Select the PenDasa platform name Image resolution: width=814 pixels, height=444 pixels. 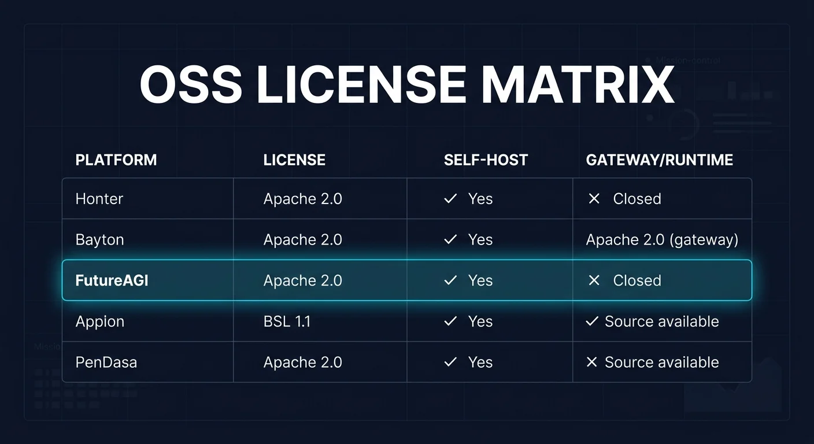pos(106,362)
